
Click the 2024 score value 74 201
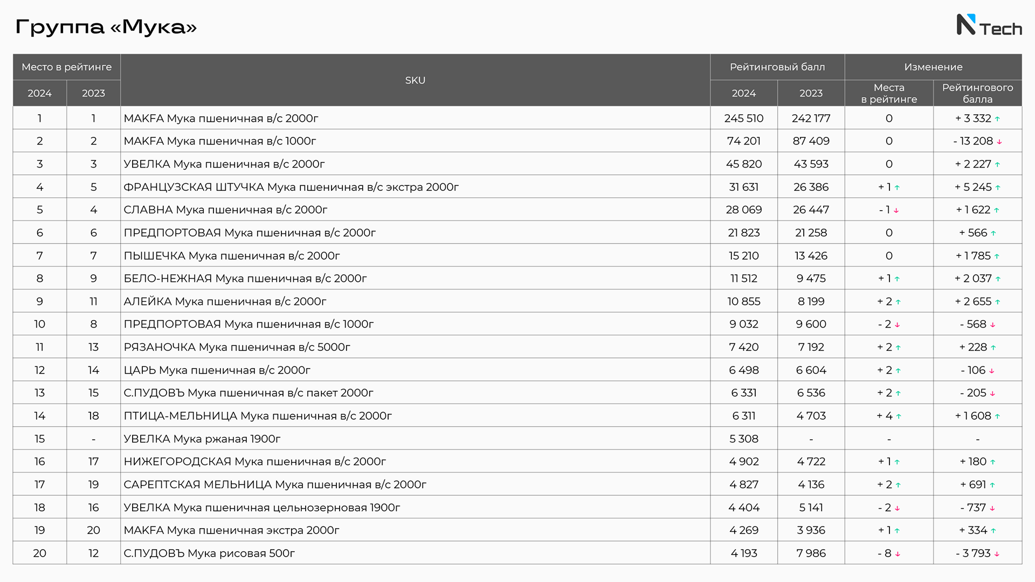[744, 141]
